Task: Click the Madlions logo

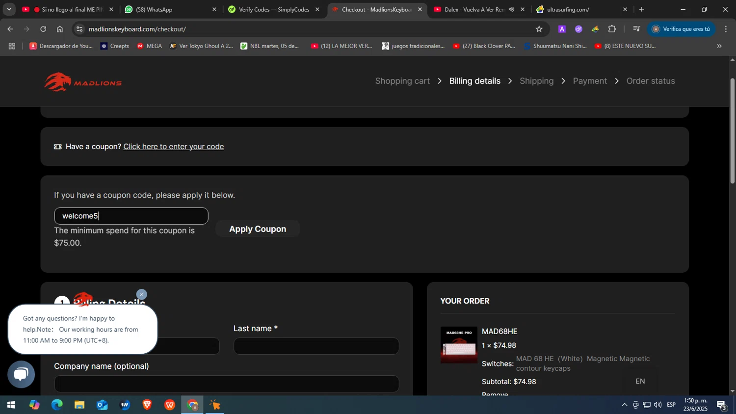Action: [83, 82]
